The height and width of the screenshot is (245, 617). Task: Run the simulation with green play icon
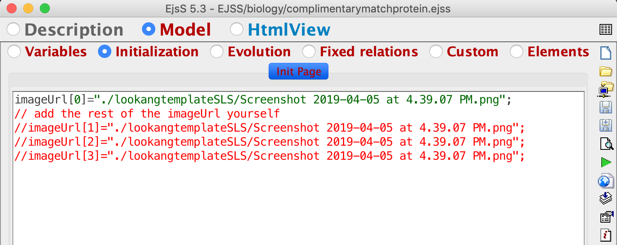pyautogui.click(x=606, y=162)
